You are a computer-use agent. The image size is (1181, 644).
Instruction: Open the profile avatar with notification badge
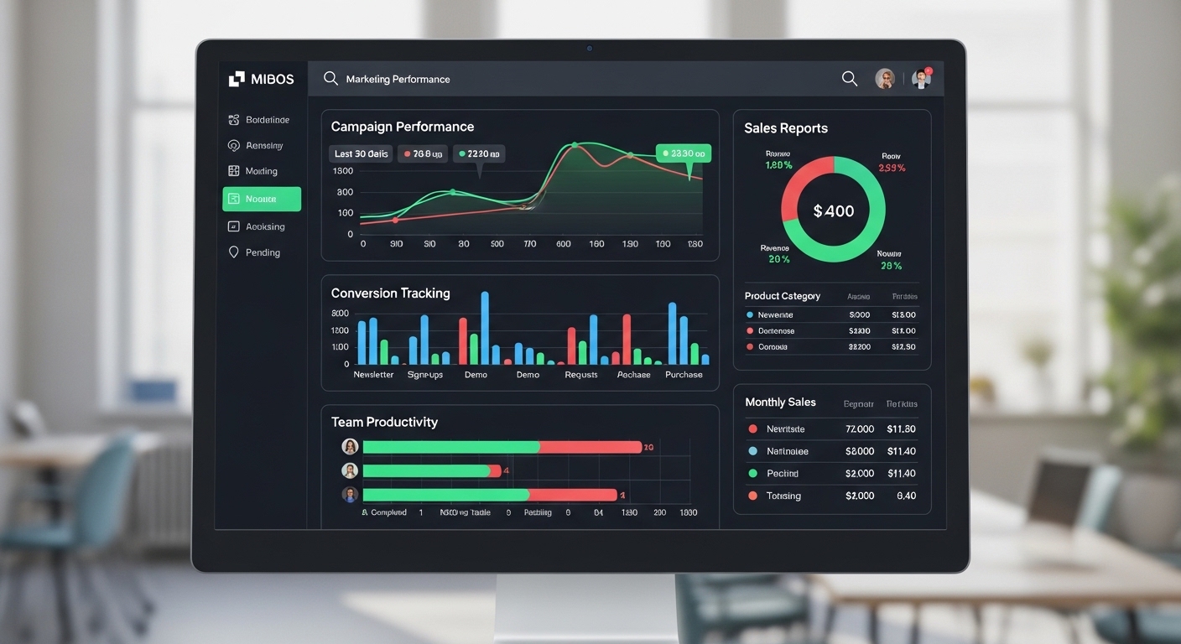click(921, 79)
